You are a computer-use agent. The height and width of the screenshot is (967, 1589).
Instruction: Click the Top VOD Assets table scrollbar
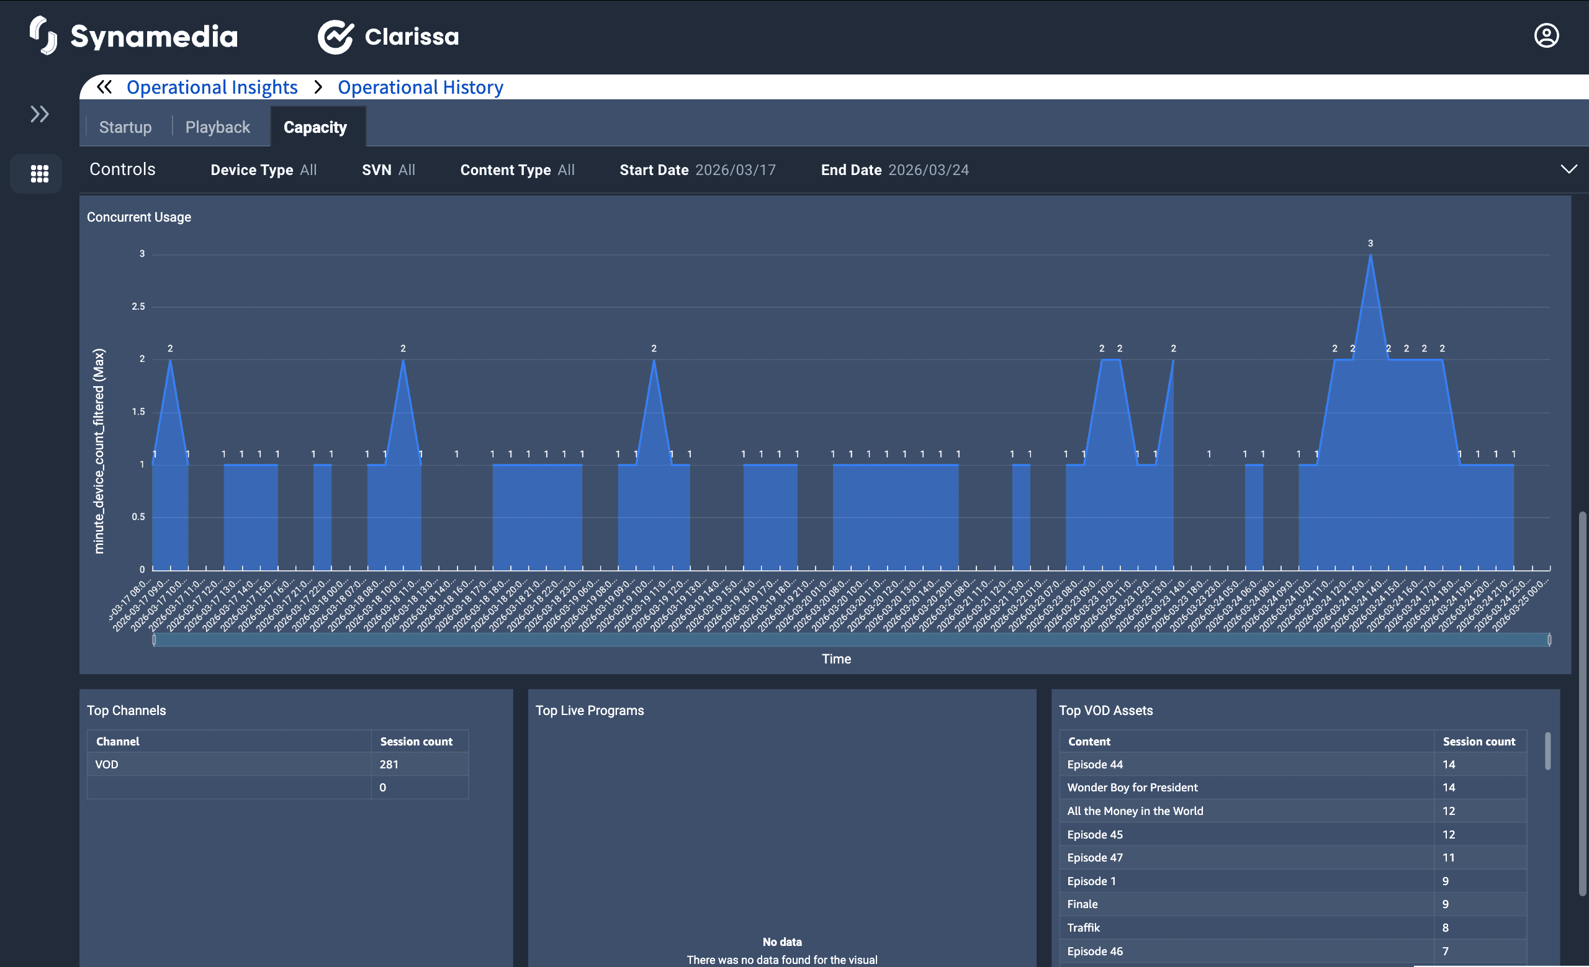click(1547, 751)
